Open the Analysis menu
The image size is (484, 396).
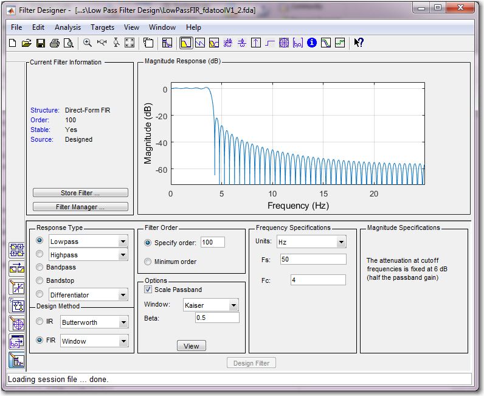[67, 27]
